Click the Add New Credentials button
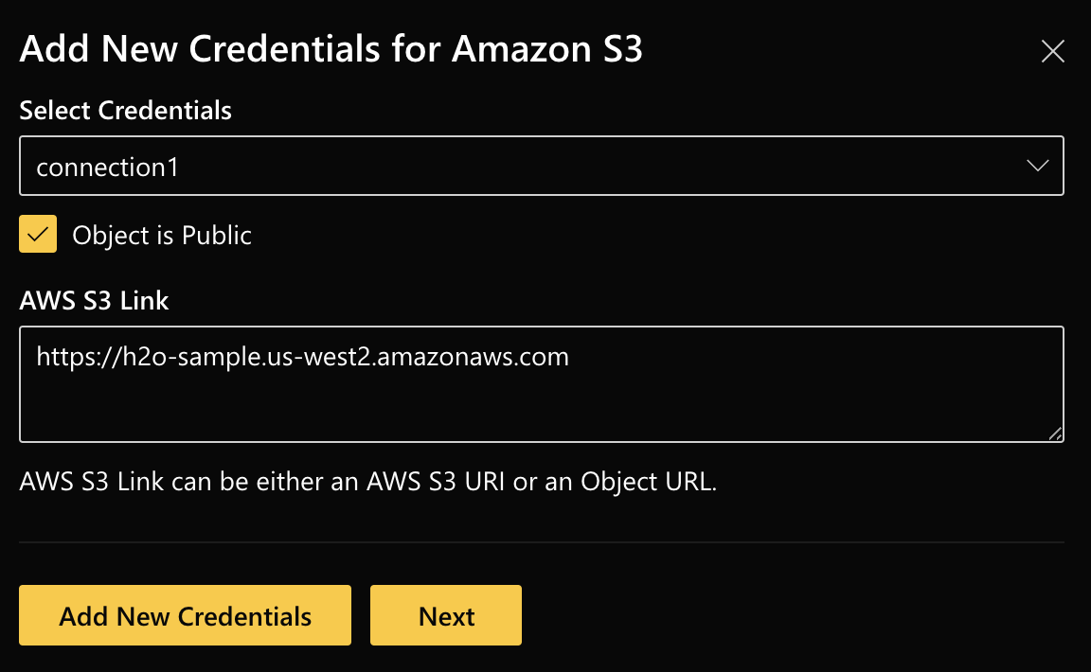Image resolution: width=1091 pixels, height=672 pixels. (x=185, y=615)
